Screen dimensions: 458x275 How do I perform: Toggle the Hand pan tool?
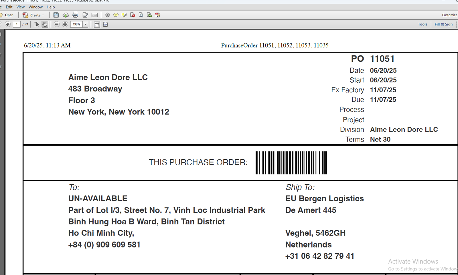click(x=45, y=24)
